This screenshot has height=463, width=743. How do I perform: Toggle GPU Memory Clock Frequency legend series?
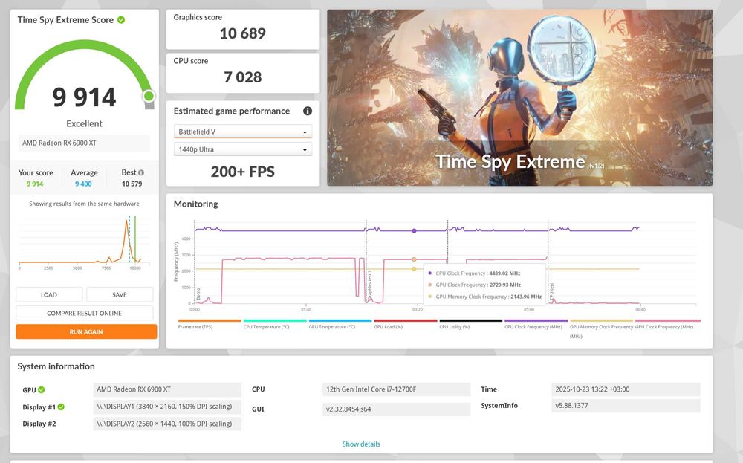click(601, 328)
